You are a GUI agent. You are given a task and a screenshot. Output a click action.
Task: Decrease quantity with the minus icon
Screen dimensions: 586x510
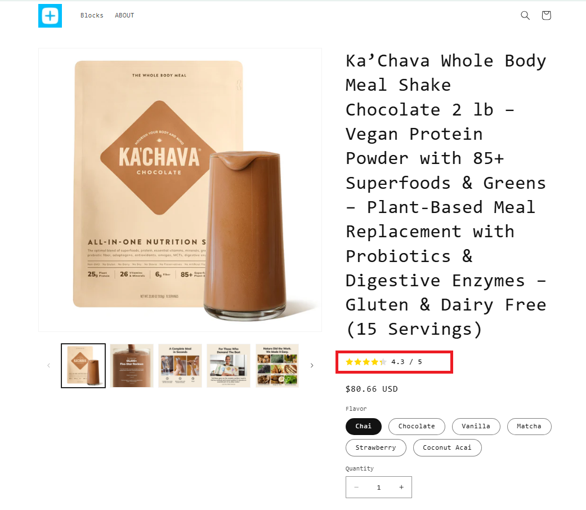click(356, 487)
